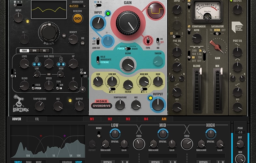Open the Berzerk EQ tab next to DYN

[44, 51]
